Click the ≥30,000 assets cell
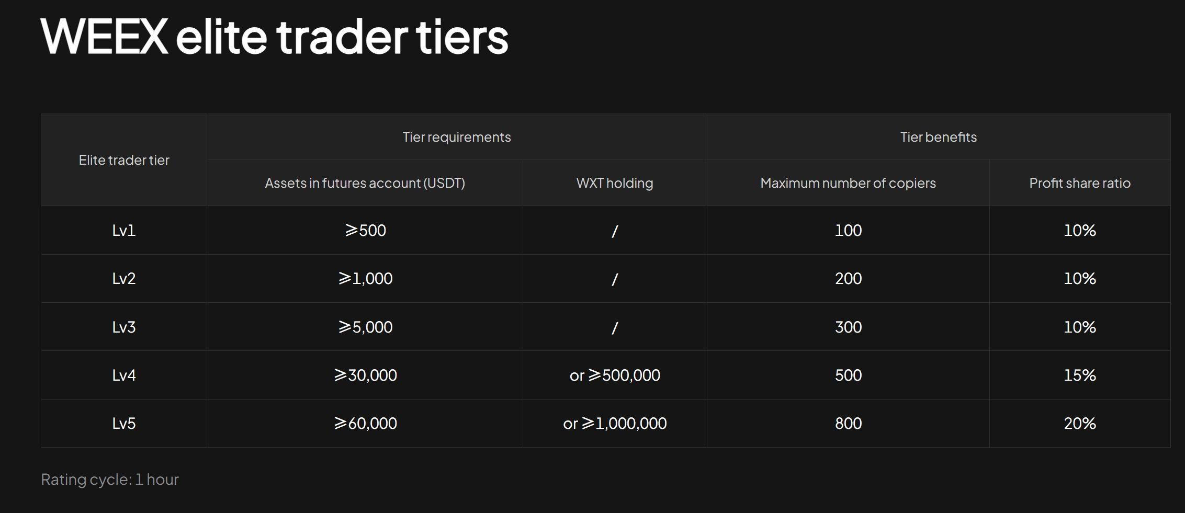 [365, 375]
